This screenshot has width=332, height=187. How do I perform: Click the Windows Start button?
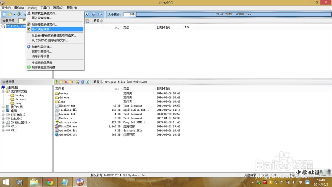[x=6, y=182]
